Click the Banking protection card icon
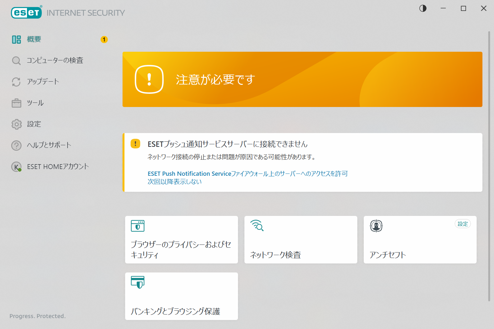The image size is (494, 329). coord(138,282)
